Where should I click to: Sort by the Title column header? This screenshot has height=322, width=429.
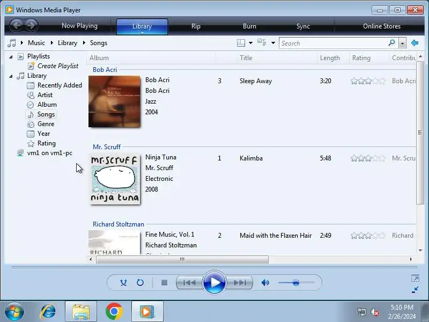277,58
